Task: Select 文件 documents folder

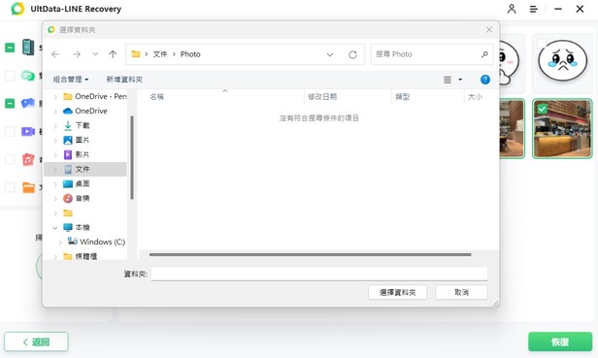Action: (77, 169)
